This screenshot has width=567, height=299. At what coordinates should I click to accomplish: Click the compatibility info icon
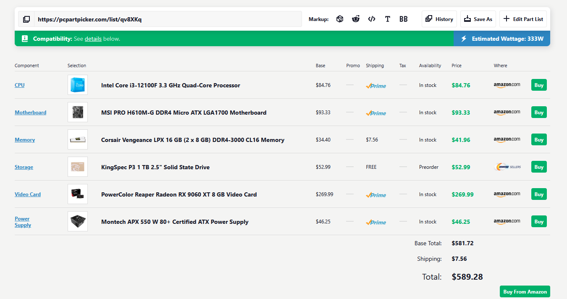(x=25, y=39)
